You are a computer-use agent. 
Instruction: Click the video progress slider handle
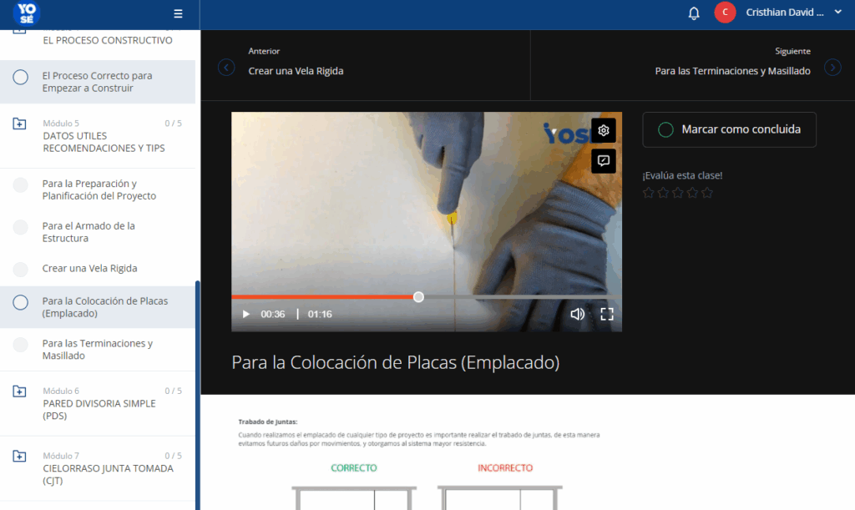click(418, 297)
